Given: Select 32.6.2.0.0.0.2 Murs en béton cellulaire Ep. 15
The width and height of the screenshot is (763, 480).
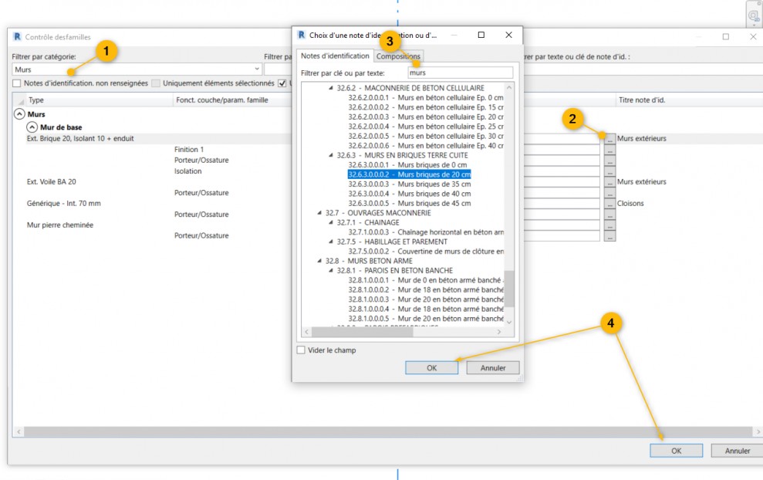Looking at the screenshot, I should point(426,107).
